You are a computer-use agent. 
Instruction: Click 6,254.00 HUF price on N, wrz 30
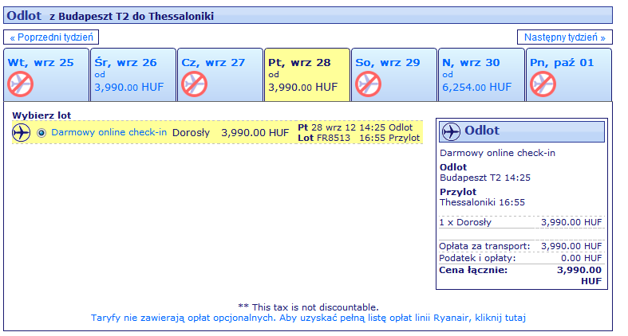(x=477, y=87)
